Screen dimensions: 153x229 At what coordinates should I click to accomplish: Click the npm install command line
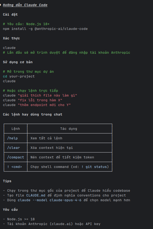point(45,29)
